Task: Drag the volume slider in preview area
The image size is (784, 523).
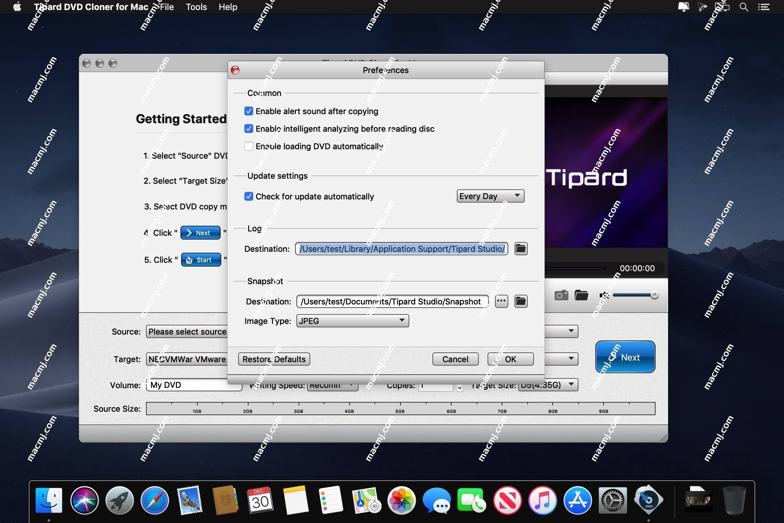Action: [655, 295]
